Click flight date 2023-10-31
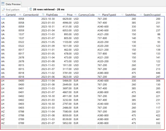The height and width of the screenshot is (131, 166). tap(48, 27)
